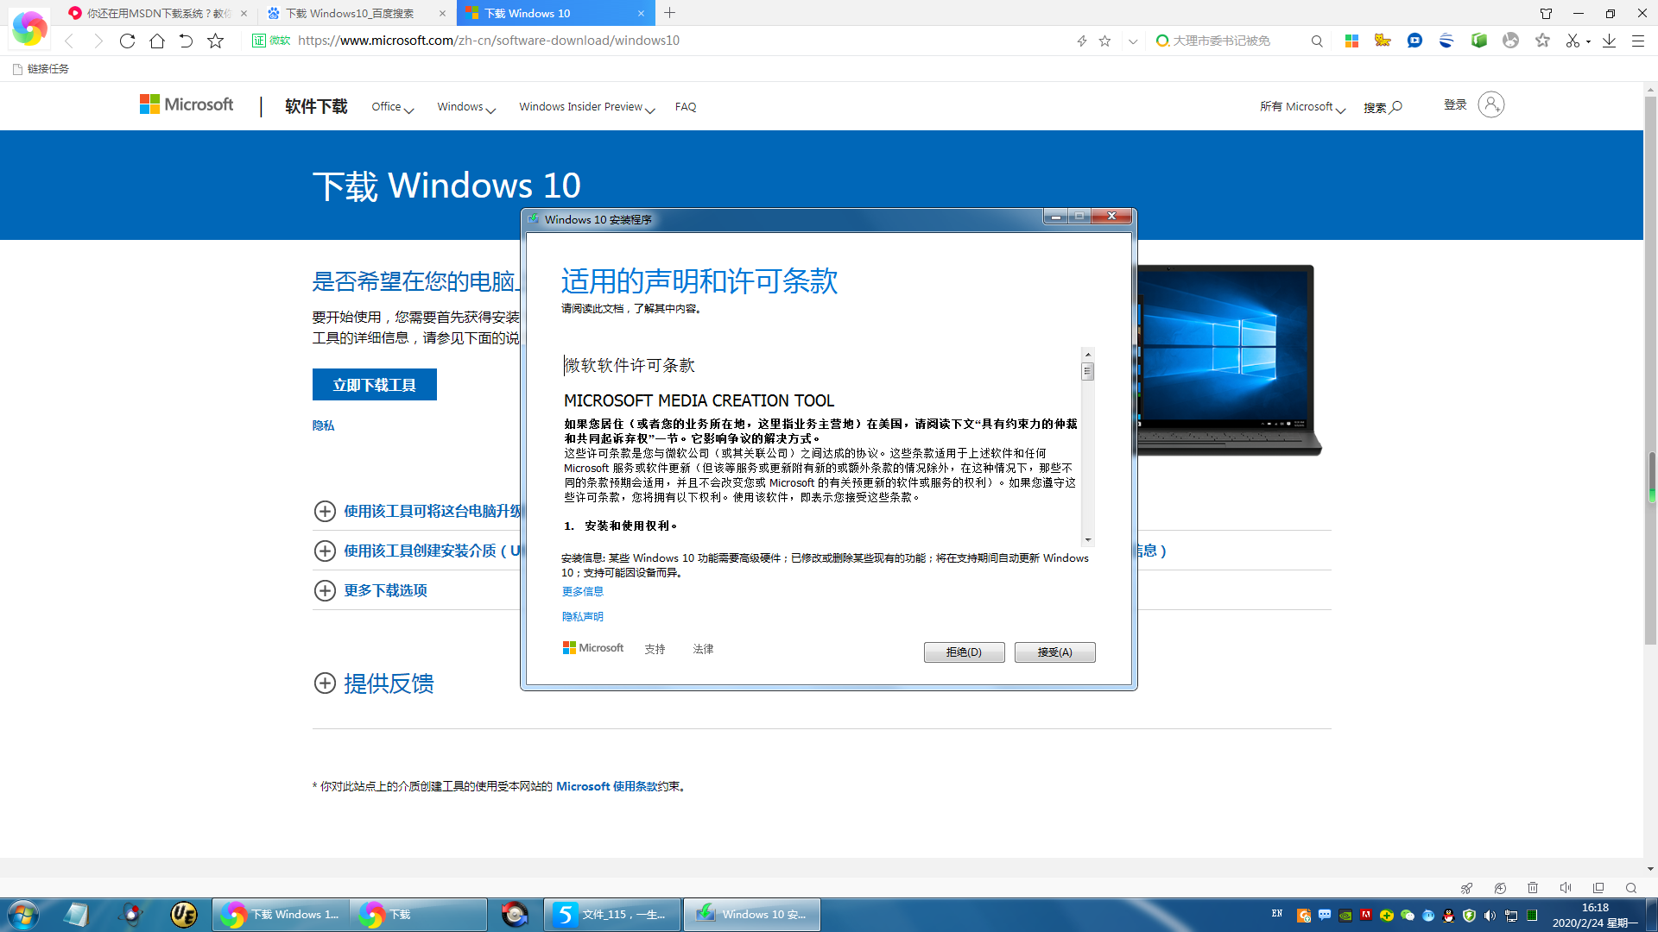Click 立即下载工具 button
This screenshot has height=932, width=1658.
pyautogui.click(x=374, y=385)
